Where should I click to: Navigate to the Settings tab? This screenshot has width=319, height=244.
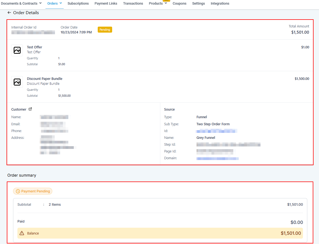tap(198, 4)
